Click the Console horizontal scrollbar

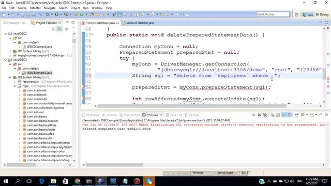pyautogui.click(x=114, y=165)
